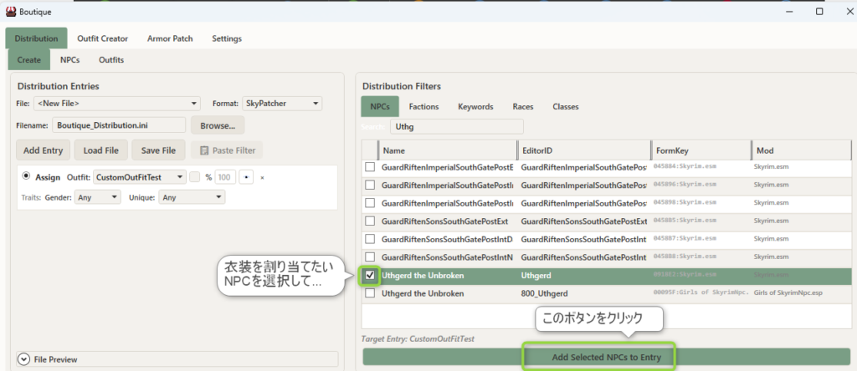
Task: Open the Format dropdown set to SkyPatcher
Action: point(281,104)
